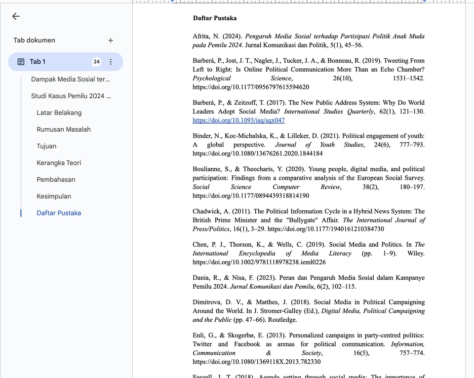
Task: Navigate to Kesimpulan in the outline
Action: pyautogui.click(x=54, y=196)
